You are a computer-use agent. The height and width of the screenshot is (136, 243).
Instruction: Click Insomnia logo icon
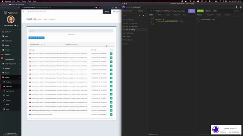click(x=124, y=7)
